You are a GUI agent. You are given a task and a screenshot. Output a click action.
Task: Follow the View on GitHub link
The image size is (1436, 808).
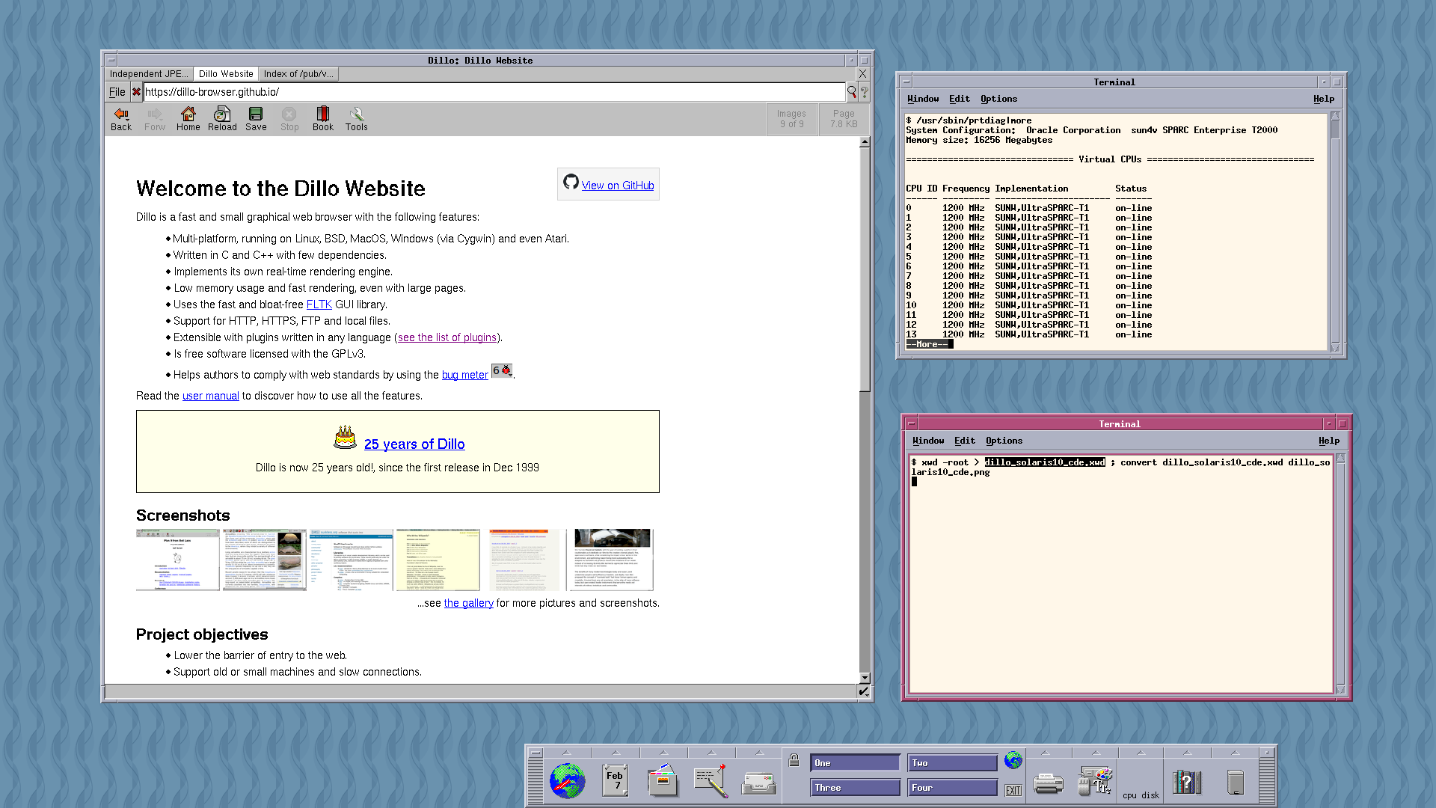pos(618,186)
